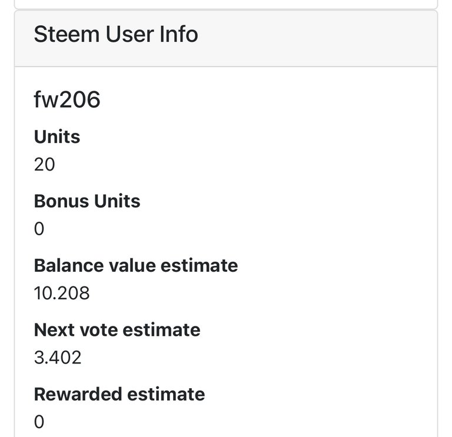Select the next vote figure 3.402
Image resolution: width=452 pixels, height=437 pixels.
coord(58,356)
